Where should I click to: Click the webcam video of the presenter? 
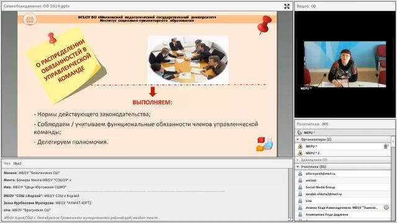click(x=345, y=64)
